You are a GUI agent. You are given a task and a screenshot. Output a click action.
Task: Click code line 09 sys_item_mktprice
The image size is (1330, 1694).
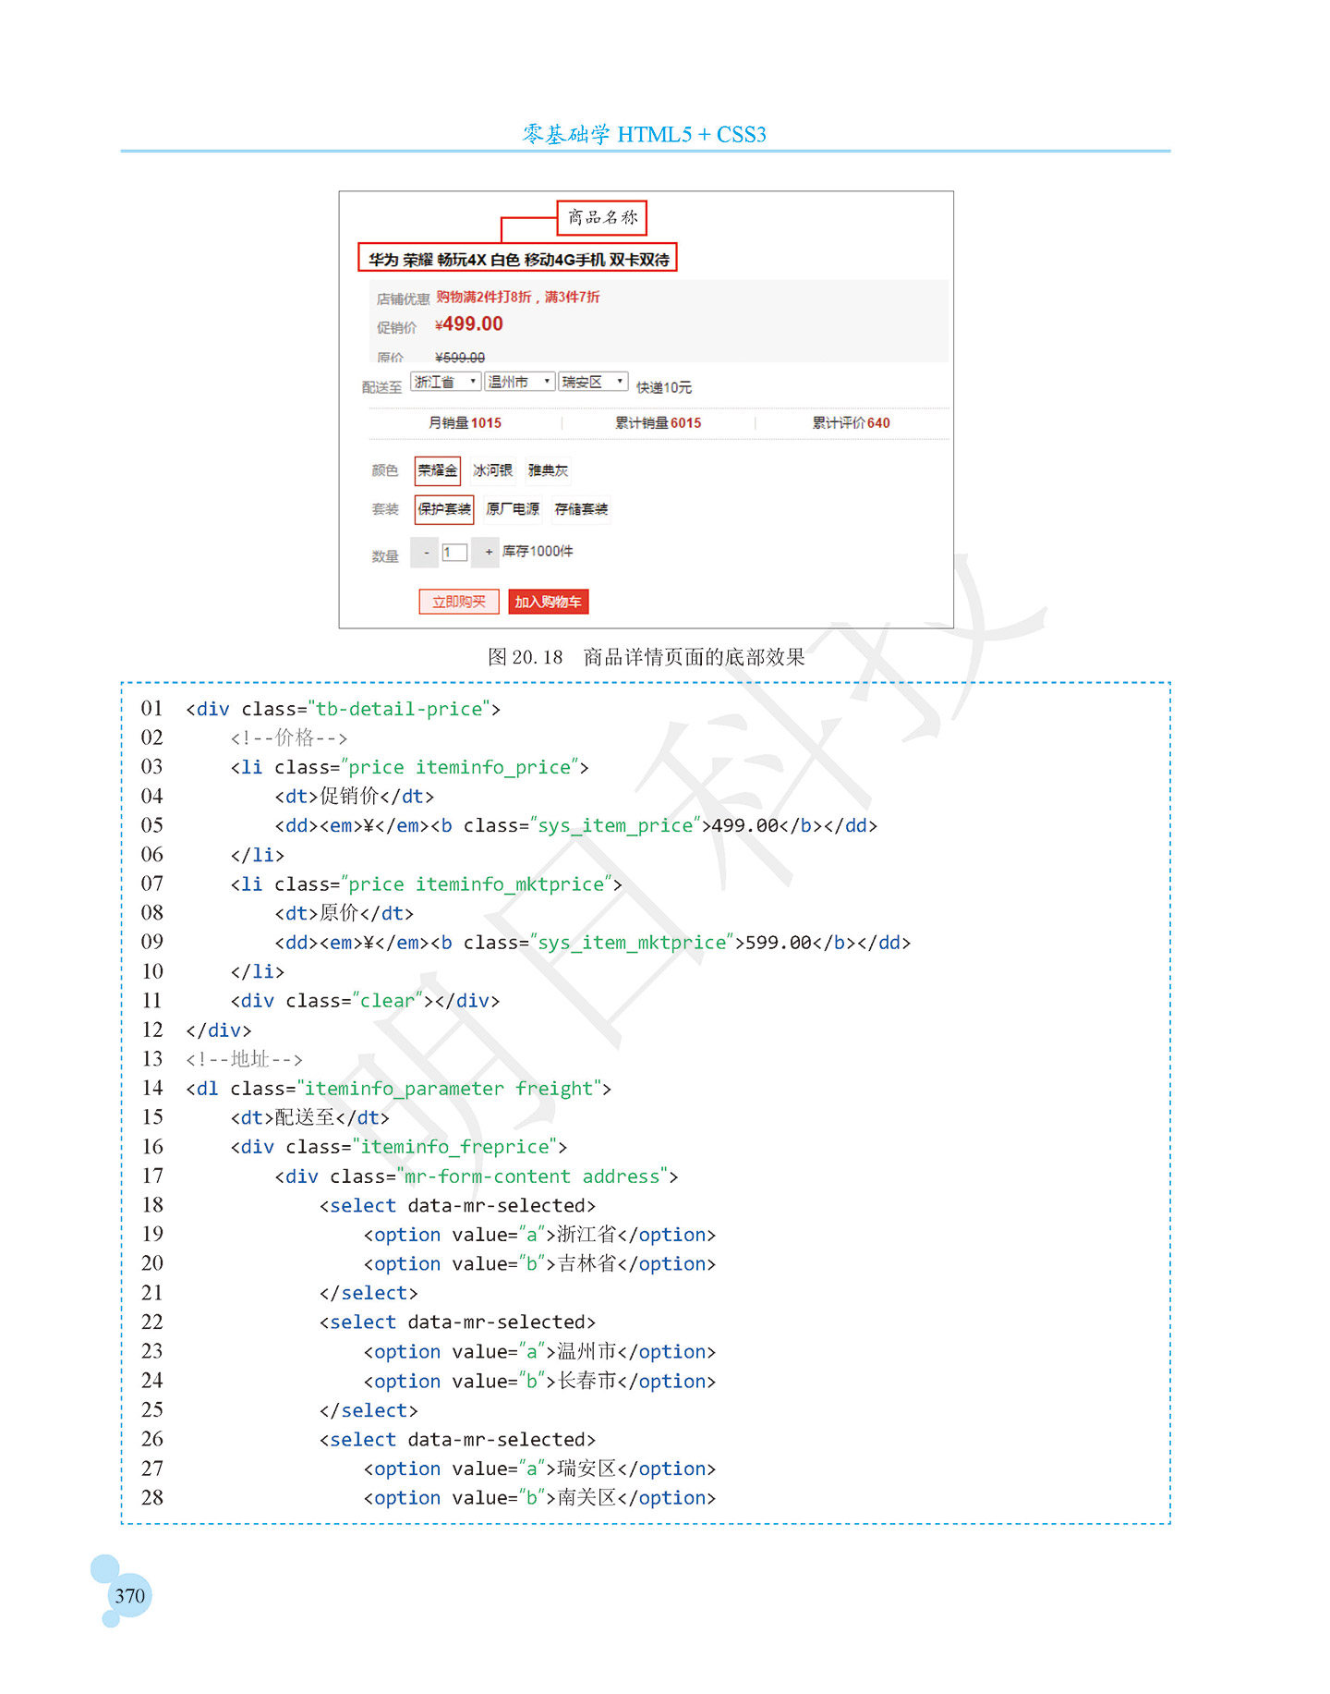pyautogui.click(x=592, y=943)
